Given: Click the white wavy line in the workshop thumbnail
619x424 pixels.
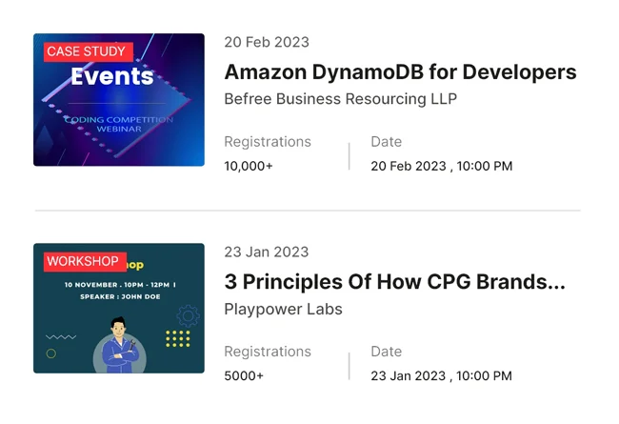Looking at the screenshot, I should pos(61,336).
